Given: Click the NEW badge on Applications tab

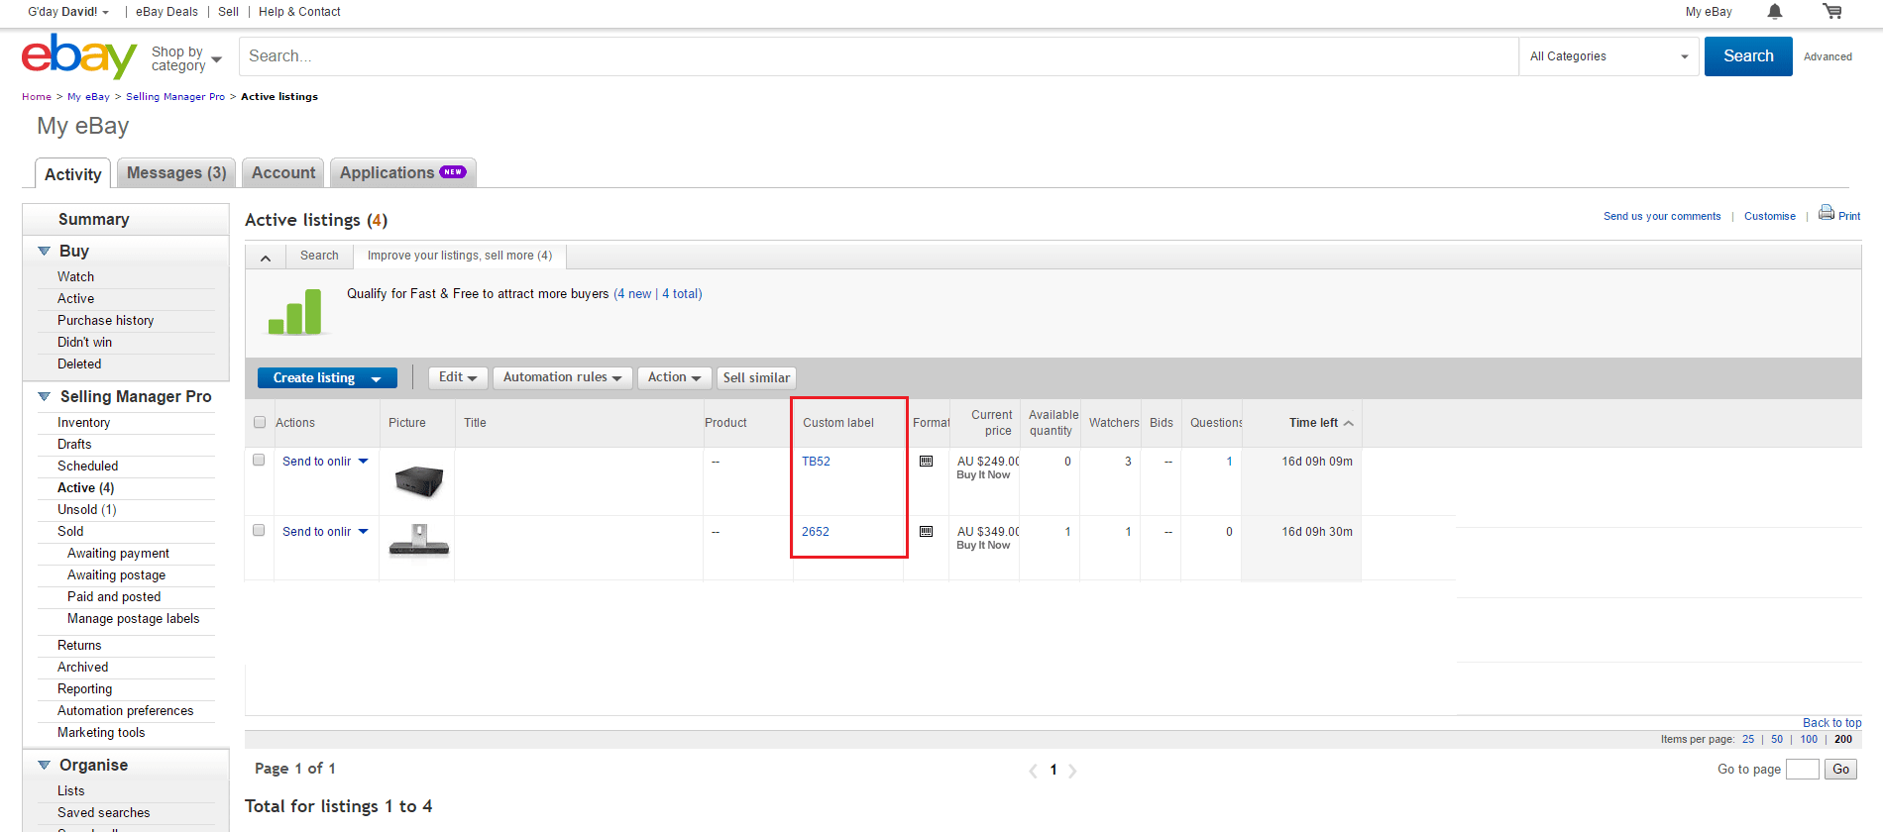Looking at the screenshot, I should pyautogui.click(x=453, y=172).
